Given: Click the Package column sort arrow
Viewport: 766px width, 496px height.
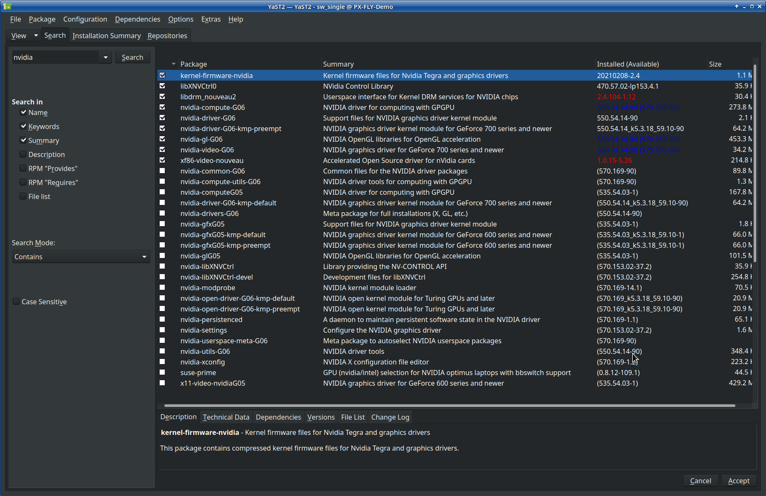Looking at the screenshot, I should click(173, 64).
